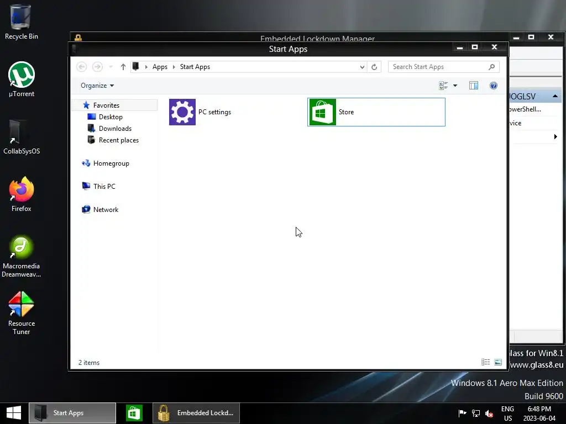Click the Windows Start button
566x424 pixels.
pos(14,413)
